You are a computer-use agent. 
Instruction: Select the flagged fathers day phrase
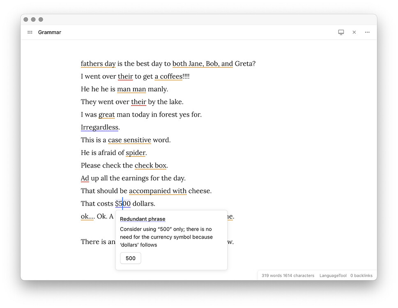click(98, 64)
